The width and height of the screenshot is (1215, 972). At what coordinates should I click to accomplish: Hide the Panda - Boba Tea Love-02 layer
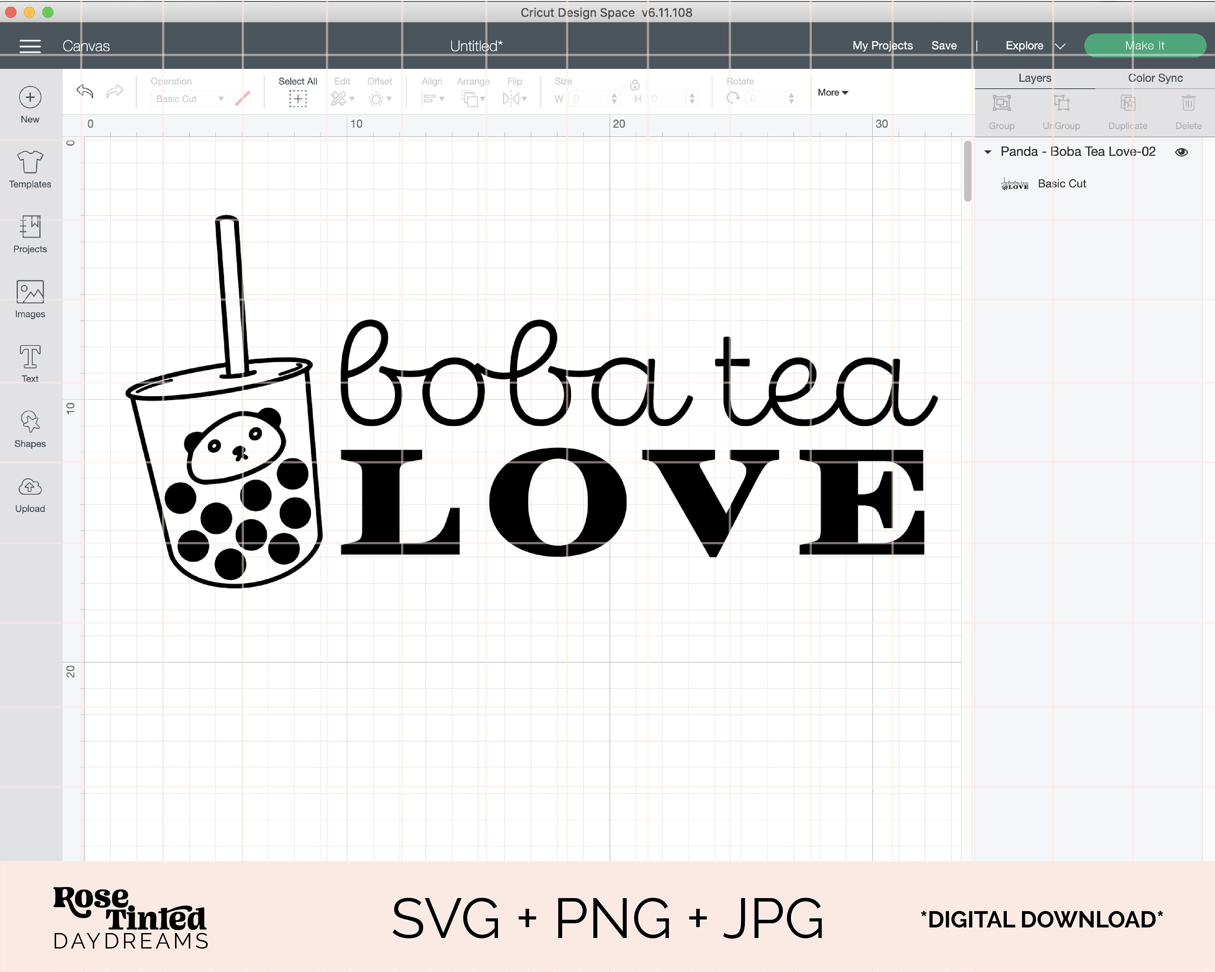coord(1181,151)
